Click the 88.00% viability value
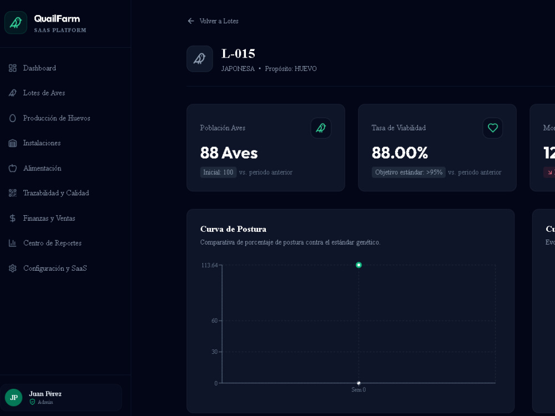Viewport: 555px width, 416px height. click(x=400, y=153)
